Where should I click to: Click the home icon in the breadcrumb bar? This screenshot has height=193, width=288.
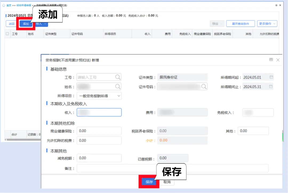pos(3,5)
